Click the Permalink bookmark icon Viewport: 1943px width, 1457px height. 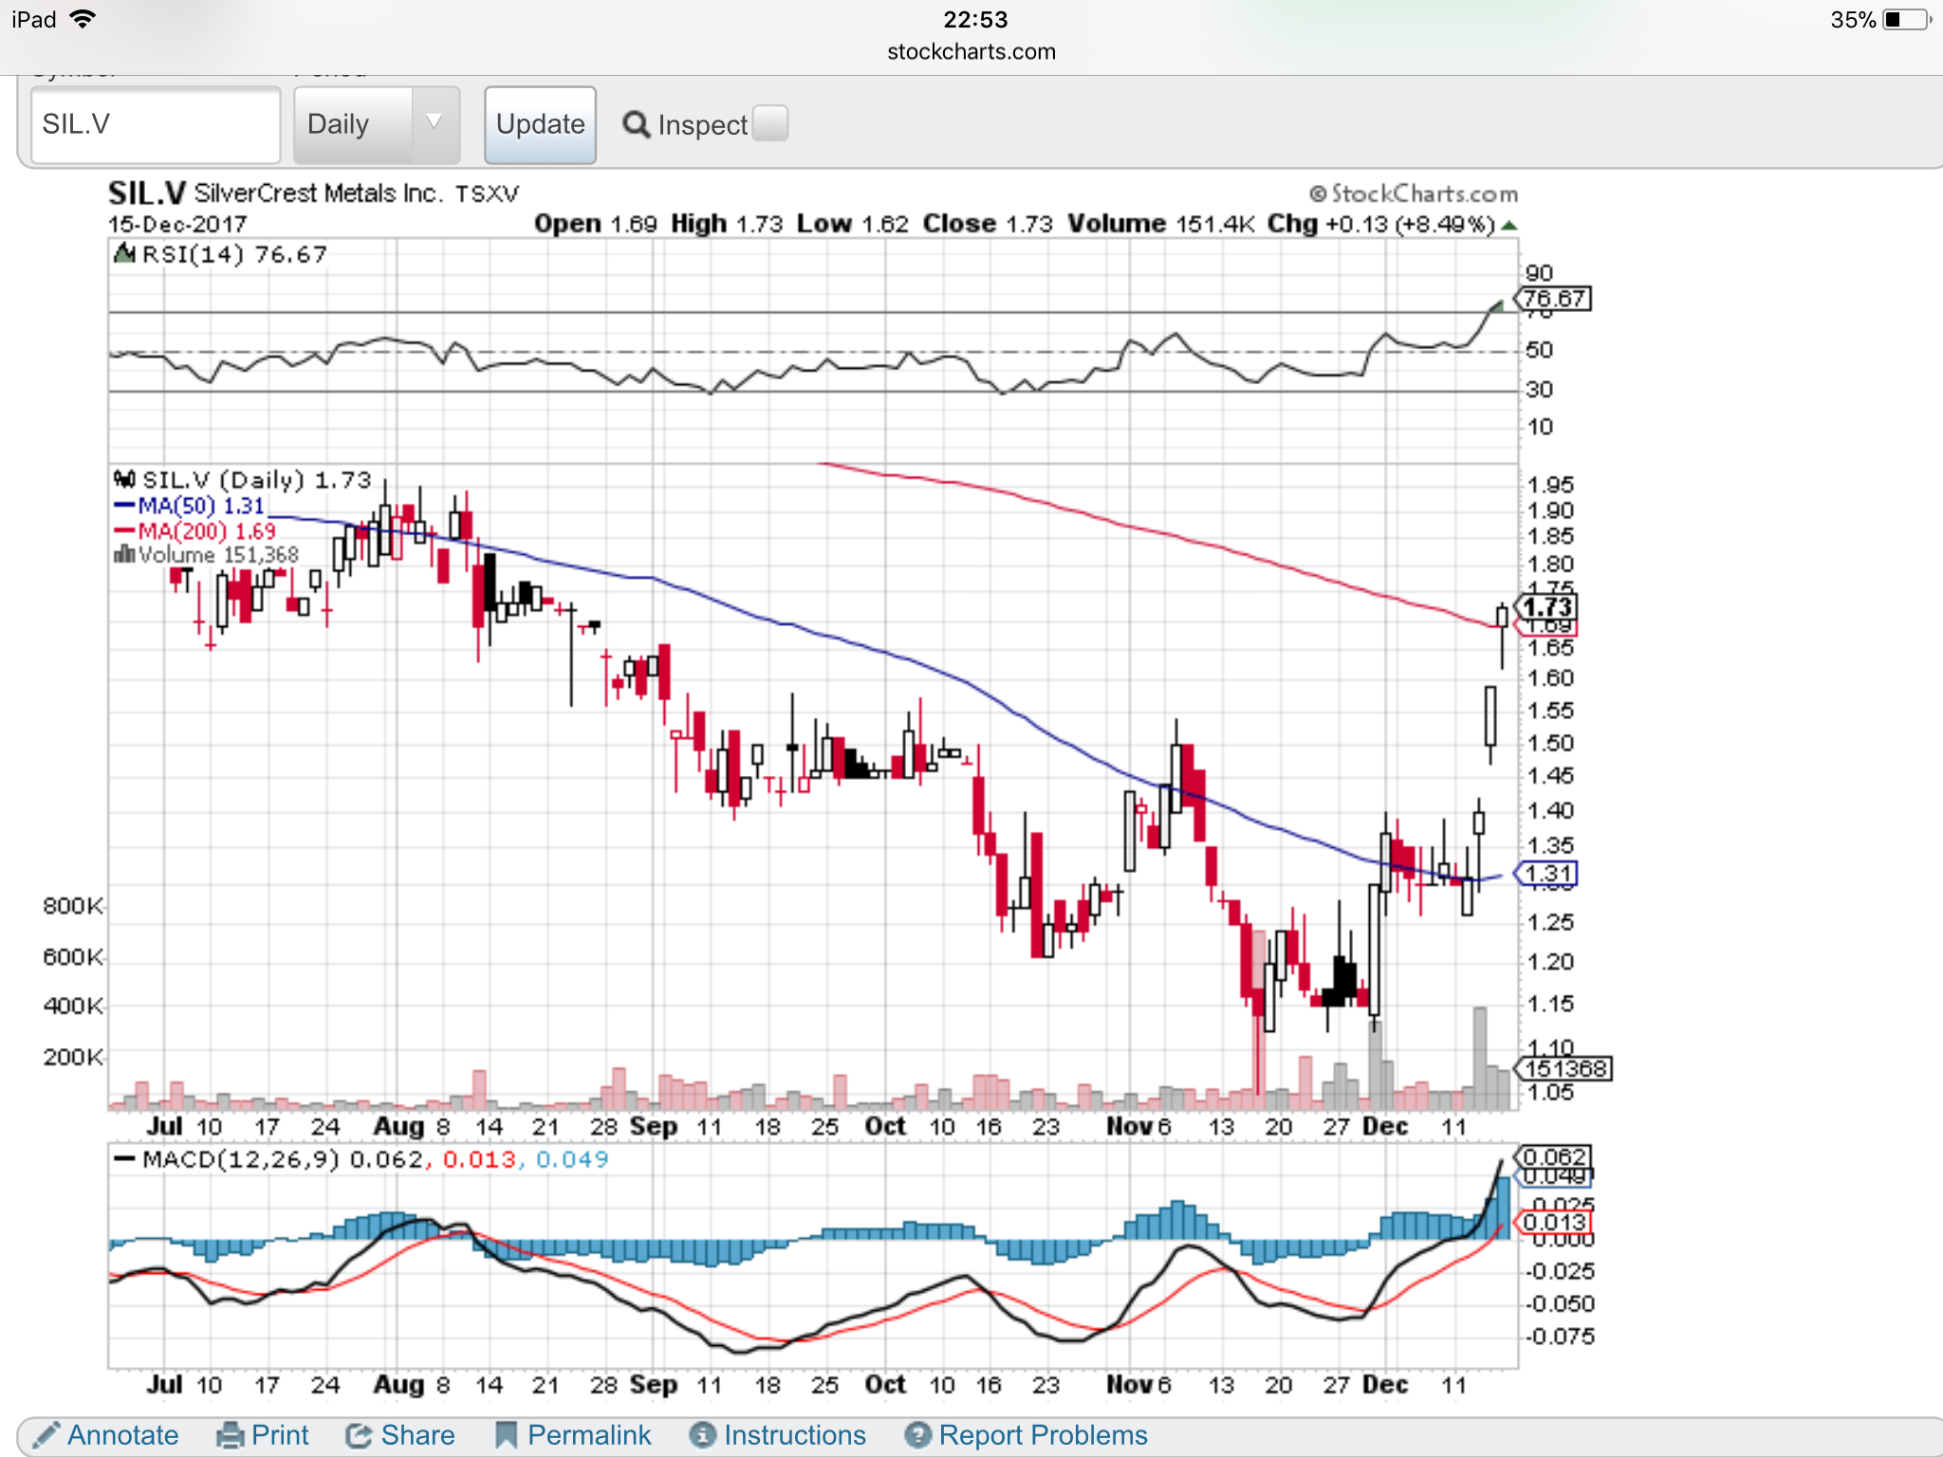tap(507, 1435)
